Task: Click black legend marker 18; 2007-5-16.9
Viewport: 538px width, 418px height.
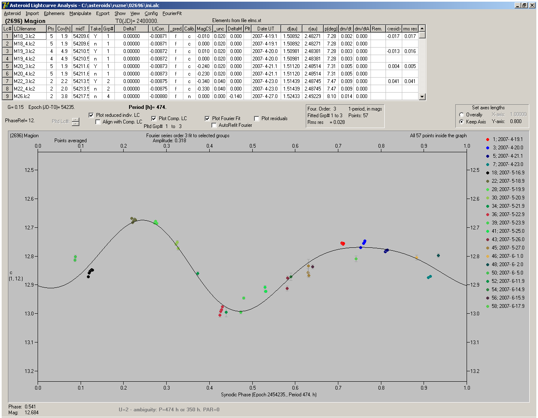Action: (x=487, y=173)
